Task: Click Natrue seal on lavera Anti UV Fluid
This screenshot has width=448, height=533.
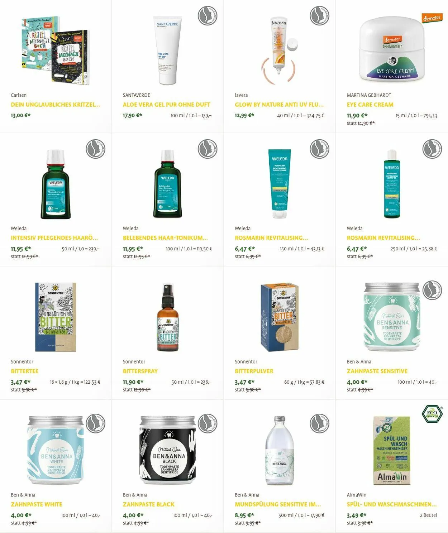Action: pos(320,16)
